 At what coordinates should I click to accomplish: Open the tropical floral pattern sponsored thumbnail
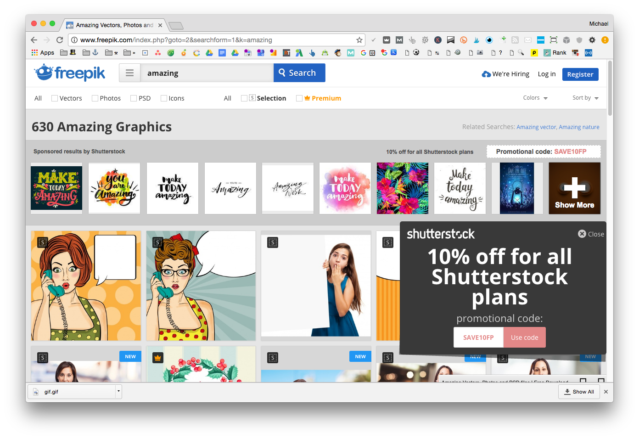[x=403, y=188]
